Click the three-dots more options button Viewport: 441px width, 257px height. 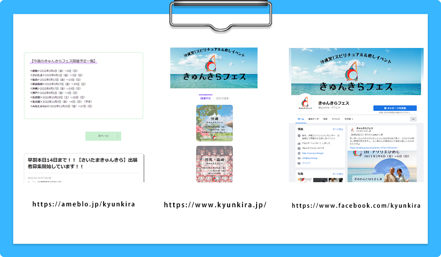point(413,119)
